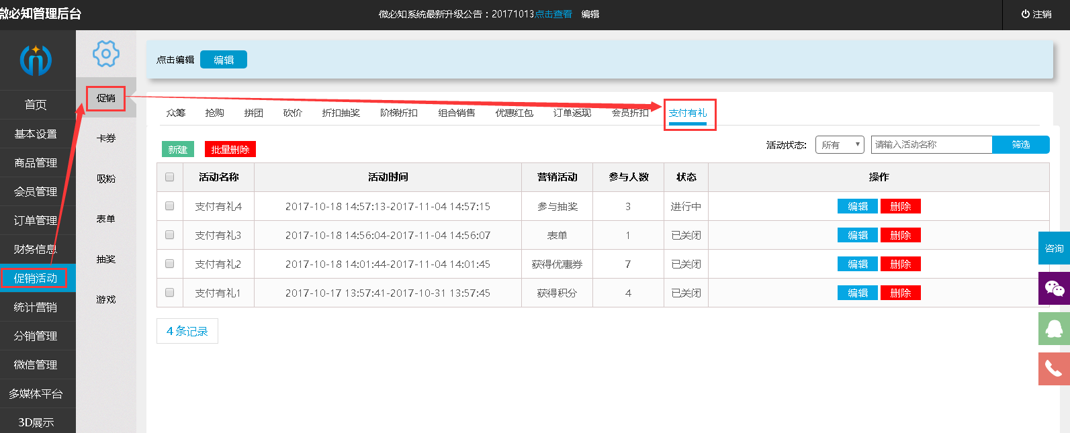Click the green 新建 button

(x=177, y=150)
